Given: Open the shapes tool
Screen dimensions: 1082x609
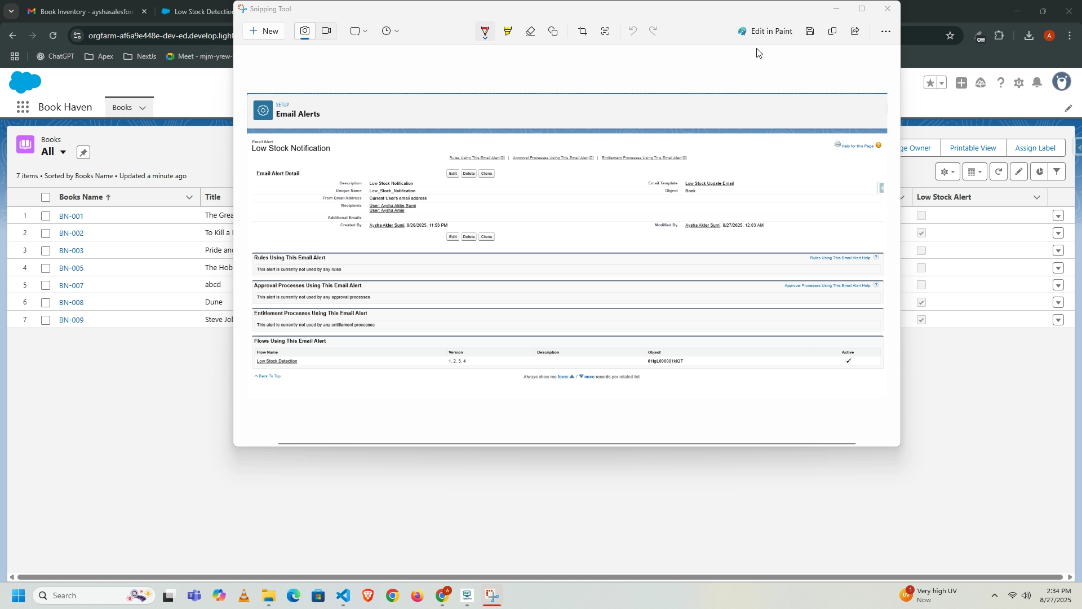Looking at the screenshot, I should tap(553, 32).
